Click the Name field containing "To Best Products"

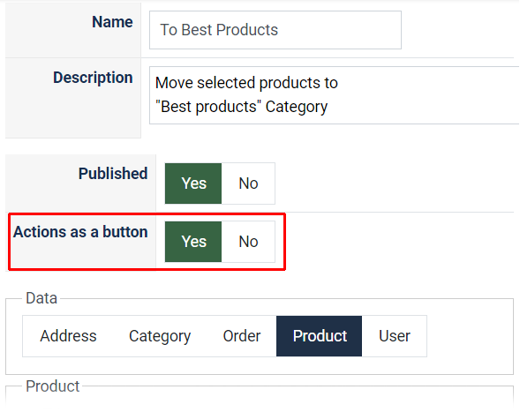(275, 30)
